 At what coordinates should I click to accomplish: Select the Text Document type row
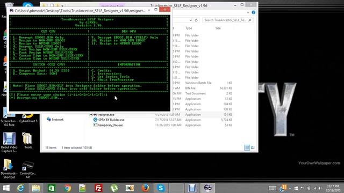(x=196, y=93)
